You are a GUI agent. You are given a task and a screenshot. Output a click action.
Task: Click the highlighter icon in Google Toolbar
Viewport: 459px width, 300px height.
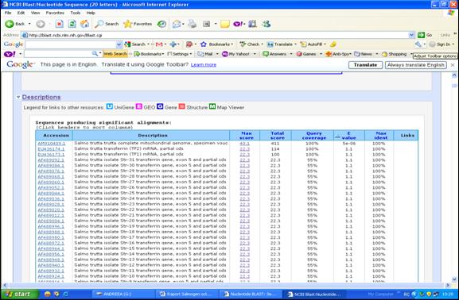tap(333, 44)
